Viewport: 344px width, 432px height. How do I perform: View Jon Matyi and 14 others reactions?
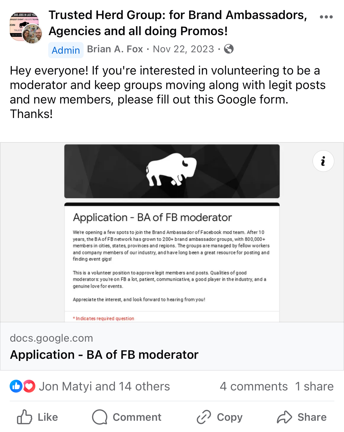coord(104,386)
